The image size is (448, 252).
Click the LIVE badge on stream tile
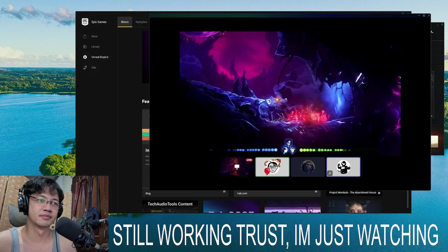click(x=249, y=160)
